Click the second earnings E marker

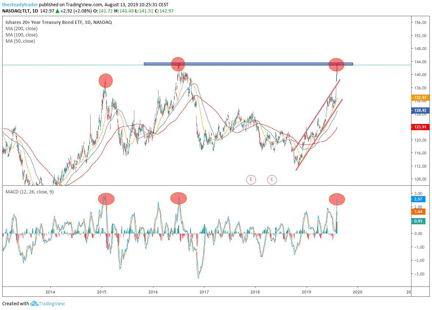[272, 180]
